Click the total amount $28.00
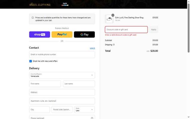Viewport: 190px width, 119px height. coord(154,51)
